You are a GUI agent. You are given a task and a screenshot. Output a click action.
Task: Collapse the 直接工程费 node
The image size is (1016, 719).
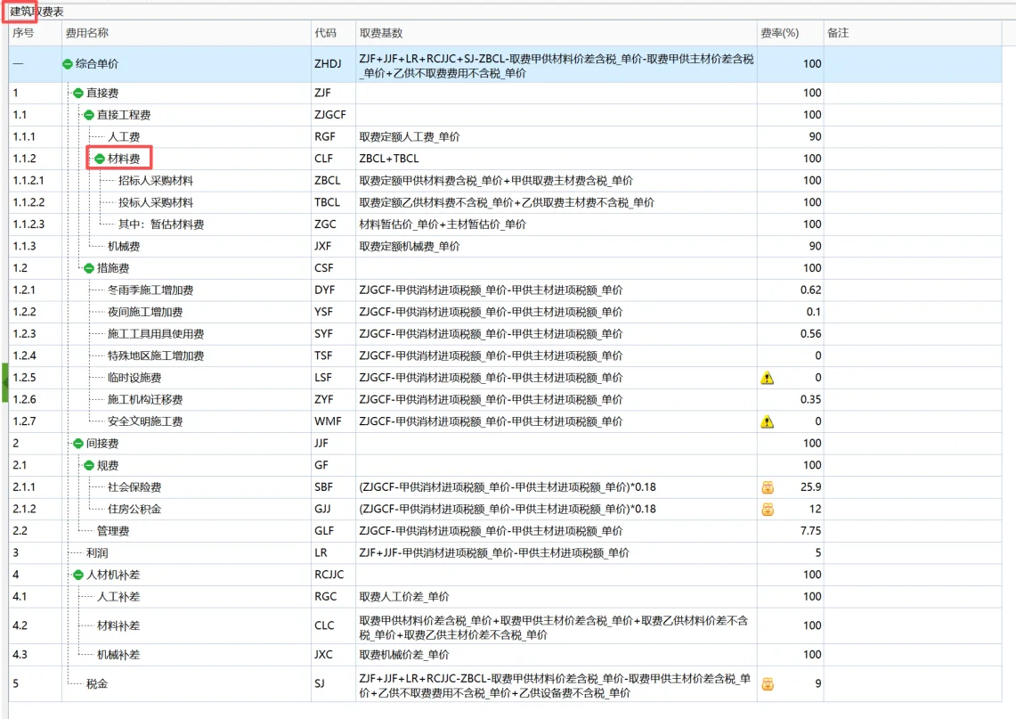pos(89,115)
